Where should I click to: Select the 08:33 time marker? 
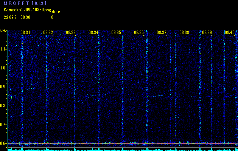71,32
